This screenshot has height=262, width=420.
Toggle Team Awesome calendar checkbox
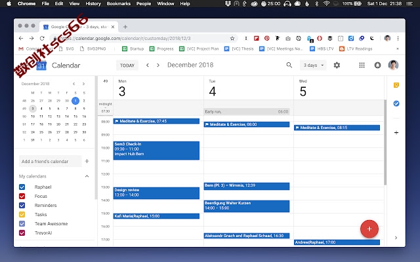(x=22, y=223)
